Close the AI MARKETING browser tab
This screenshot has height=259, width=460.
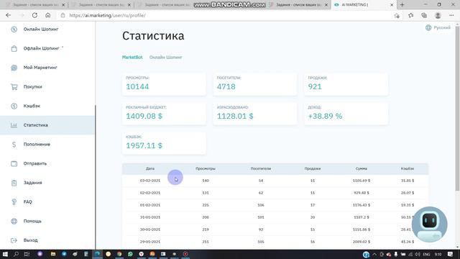tap(392, 5)
